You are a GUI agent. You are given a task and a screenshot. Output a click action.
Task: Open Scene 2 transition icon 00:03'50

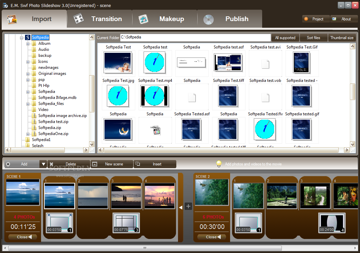tap(248, 223)
